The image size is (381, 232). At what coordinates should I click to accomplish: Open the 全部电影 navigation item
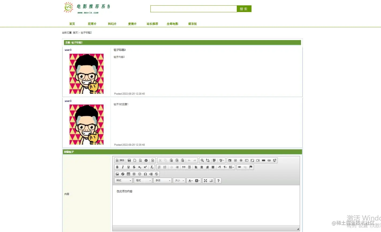click(x=172, y=24)
